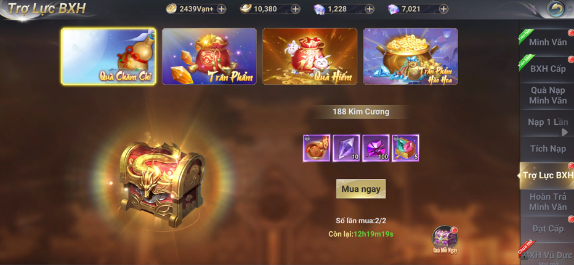Add diamonds via plus next to 7,021
Screen dimensions: 574x265
pos(443,9)
